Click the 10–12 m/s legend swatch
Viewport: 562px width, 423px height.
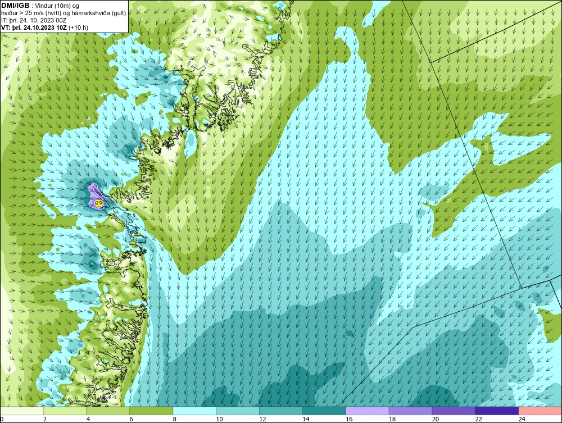[238, 411]
